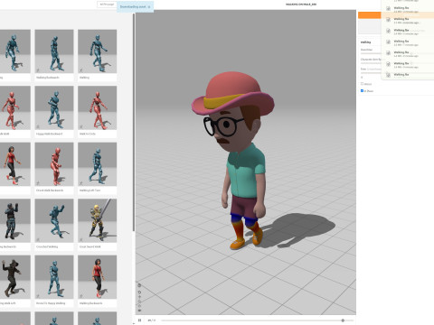Click the orange Download button
This screenshot has width=434, height=325.
(370, 15)
